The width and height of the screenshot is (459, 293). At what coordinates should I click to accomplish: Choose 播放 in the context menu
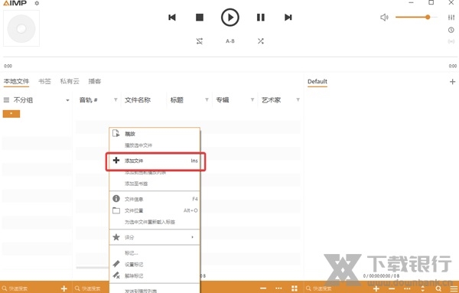(x=155, y=134)
